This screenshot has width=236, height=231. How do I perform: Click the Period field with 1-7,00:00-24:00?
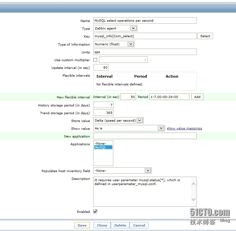coord(169,97)
